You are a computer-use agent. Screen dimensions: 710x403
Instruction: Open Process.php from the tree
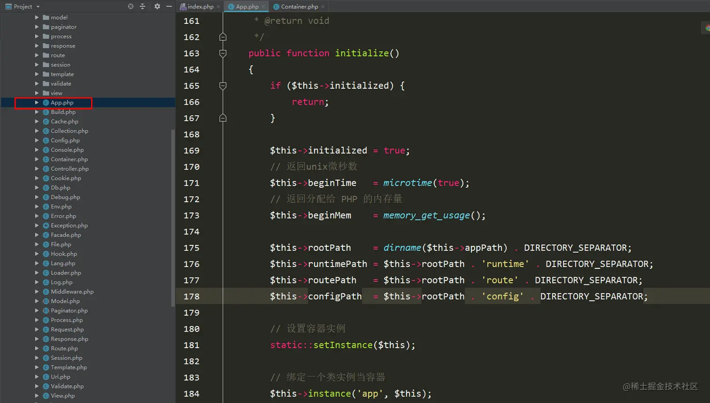tap(67, 320)
